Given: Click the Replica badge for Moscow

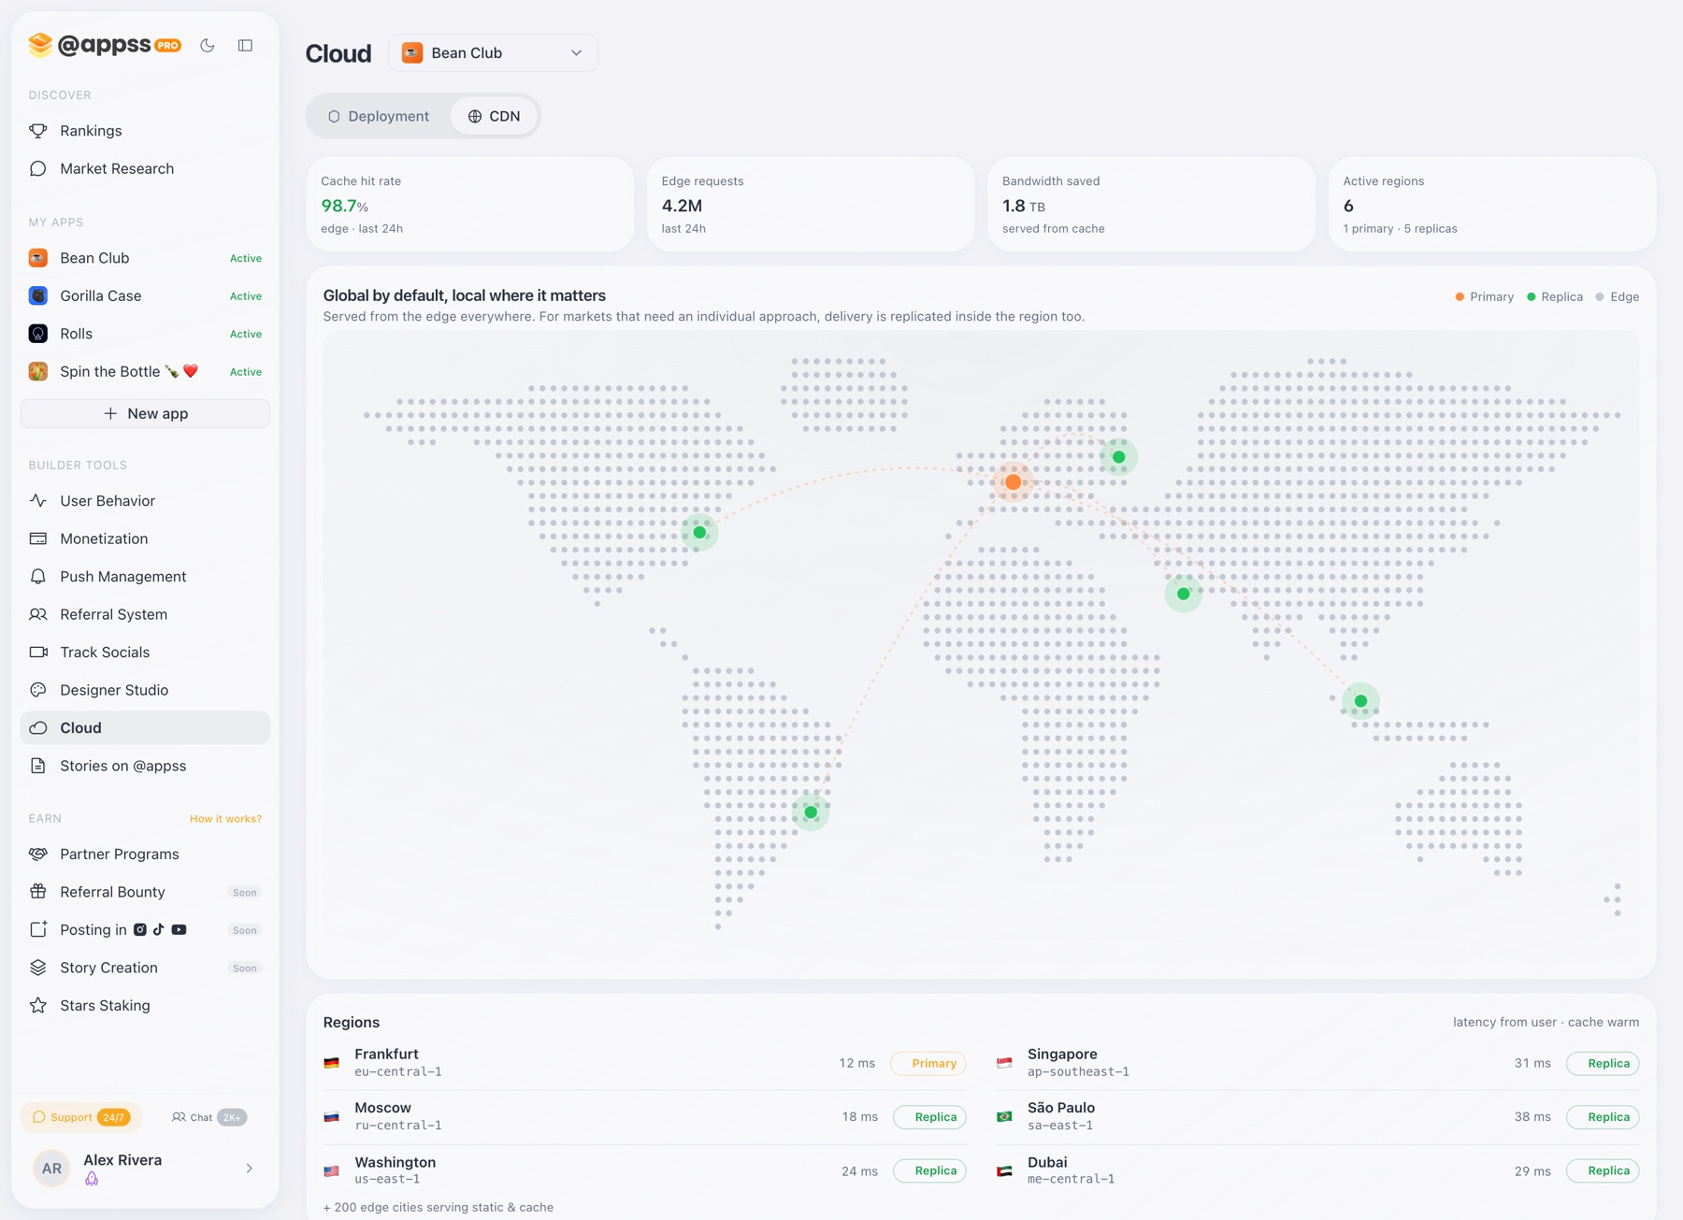Looking at the screenshot, I should tap(929, 1116).
